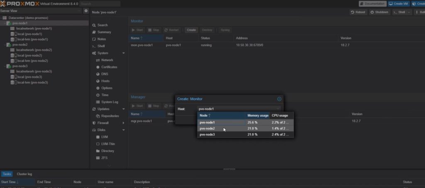This screenshot has width=425, height=188.
Task: Open the LVM disks entry
Action: (104, 137)
